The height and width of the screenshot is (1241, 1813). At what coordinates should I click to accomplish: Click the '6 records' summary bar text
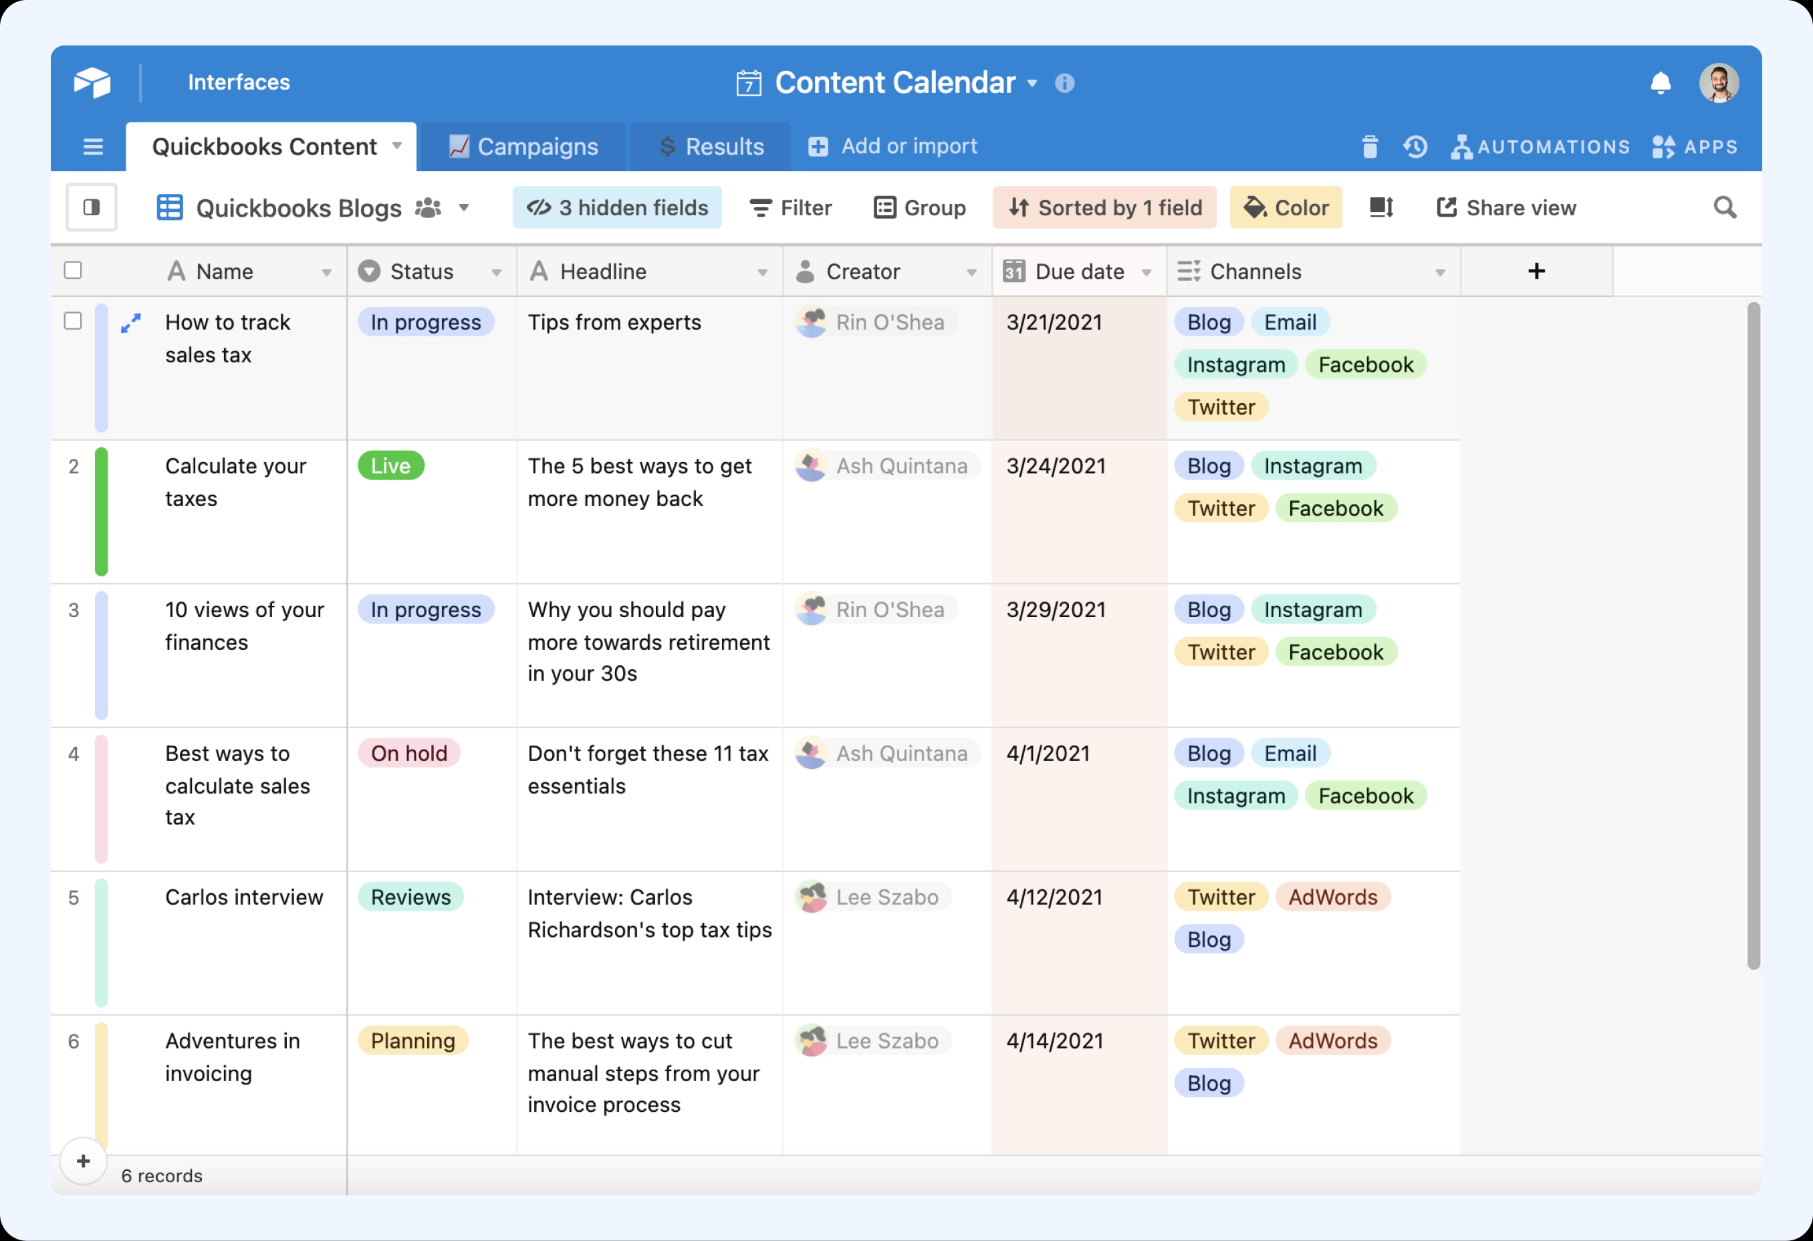click(x=162, y=1175)
